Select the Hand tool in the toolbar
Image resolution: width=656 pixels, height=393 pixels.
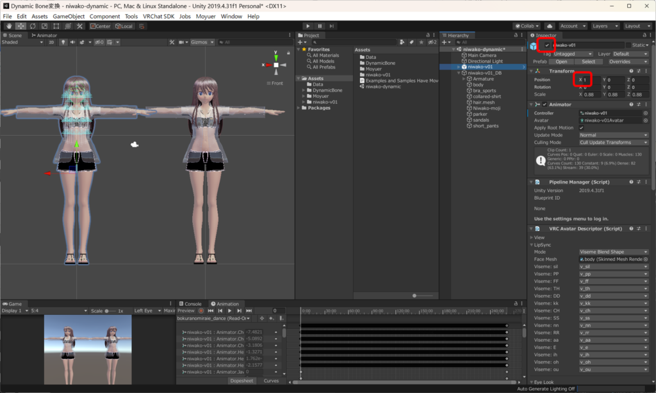[10, 26]
